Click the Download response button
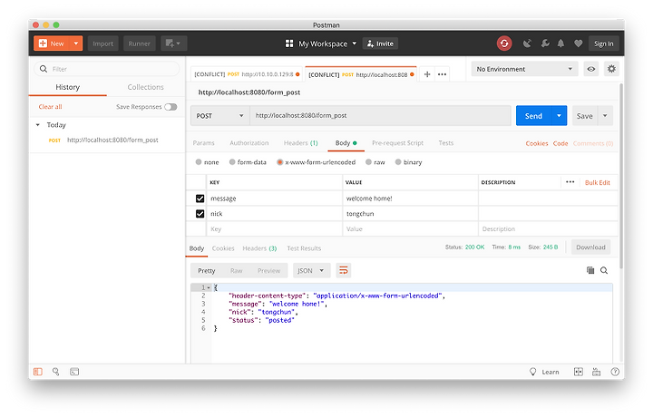This screenshot has width=653, height=417. click(590, 247)
